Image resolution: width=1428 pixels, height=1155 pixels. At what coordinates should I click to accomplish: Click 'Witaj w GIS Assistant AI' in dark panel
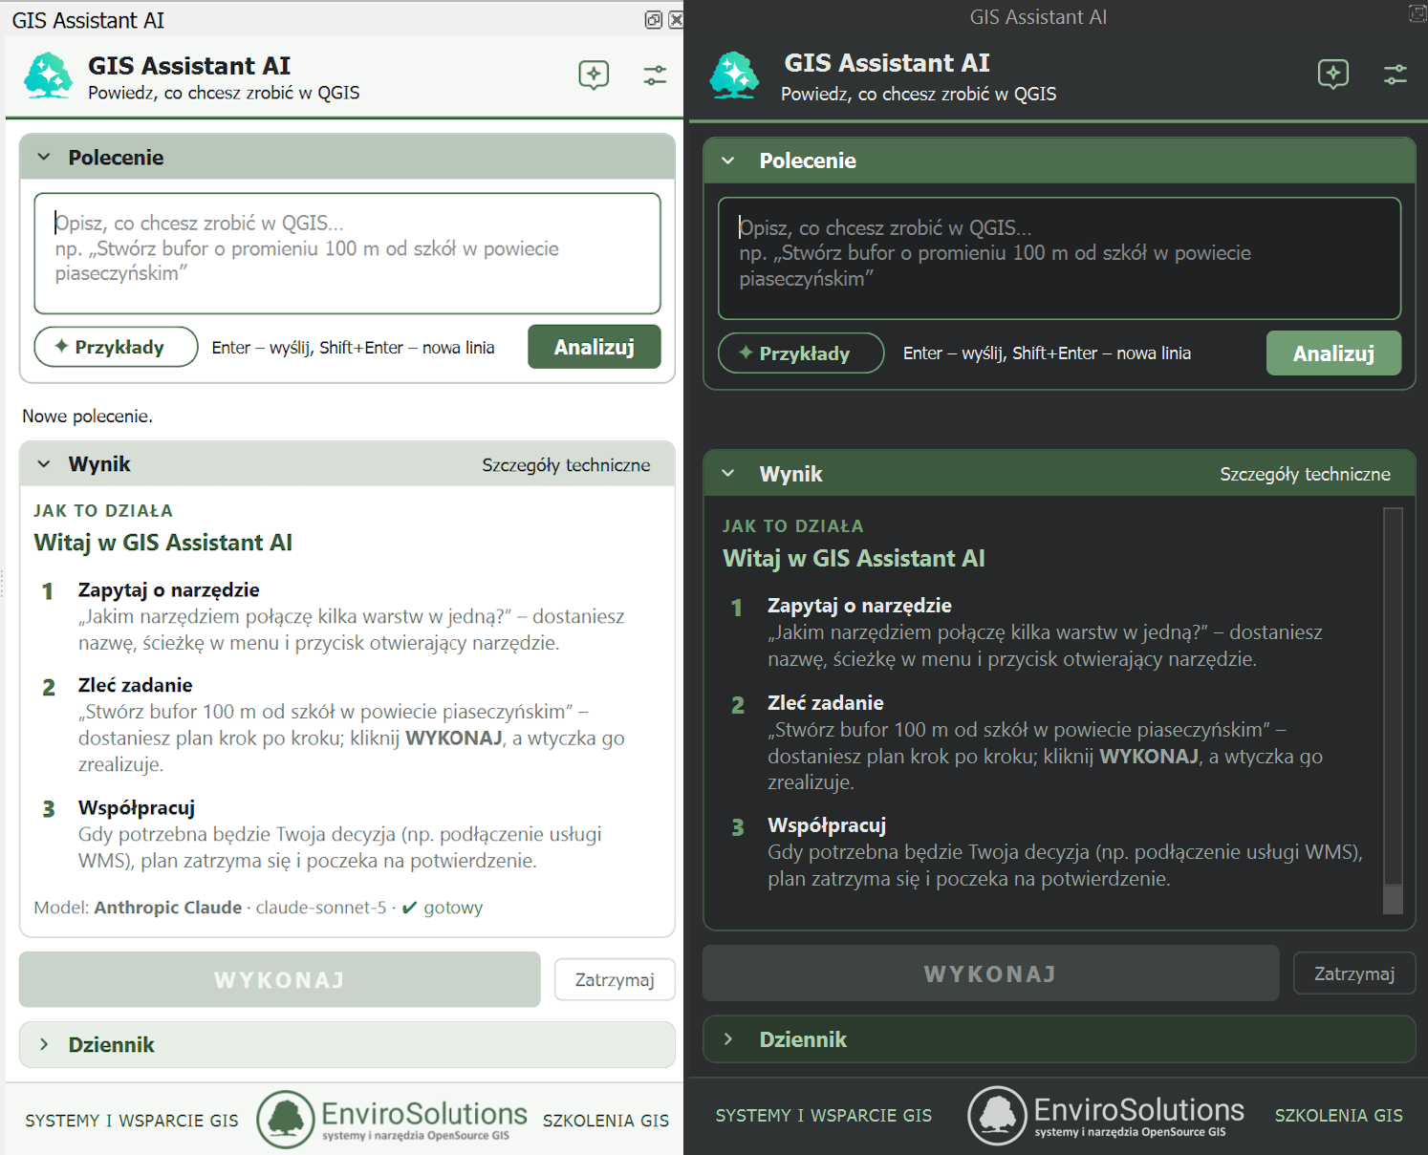tap(854, 559)
